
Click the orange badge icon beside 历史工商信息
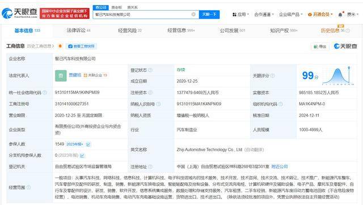[x=60, y=46]
